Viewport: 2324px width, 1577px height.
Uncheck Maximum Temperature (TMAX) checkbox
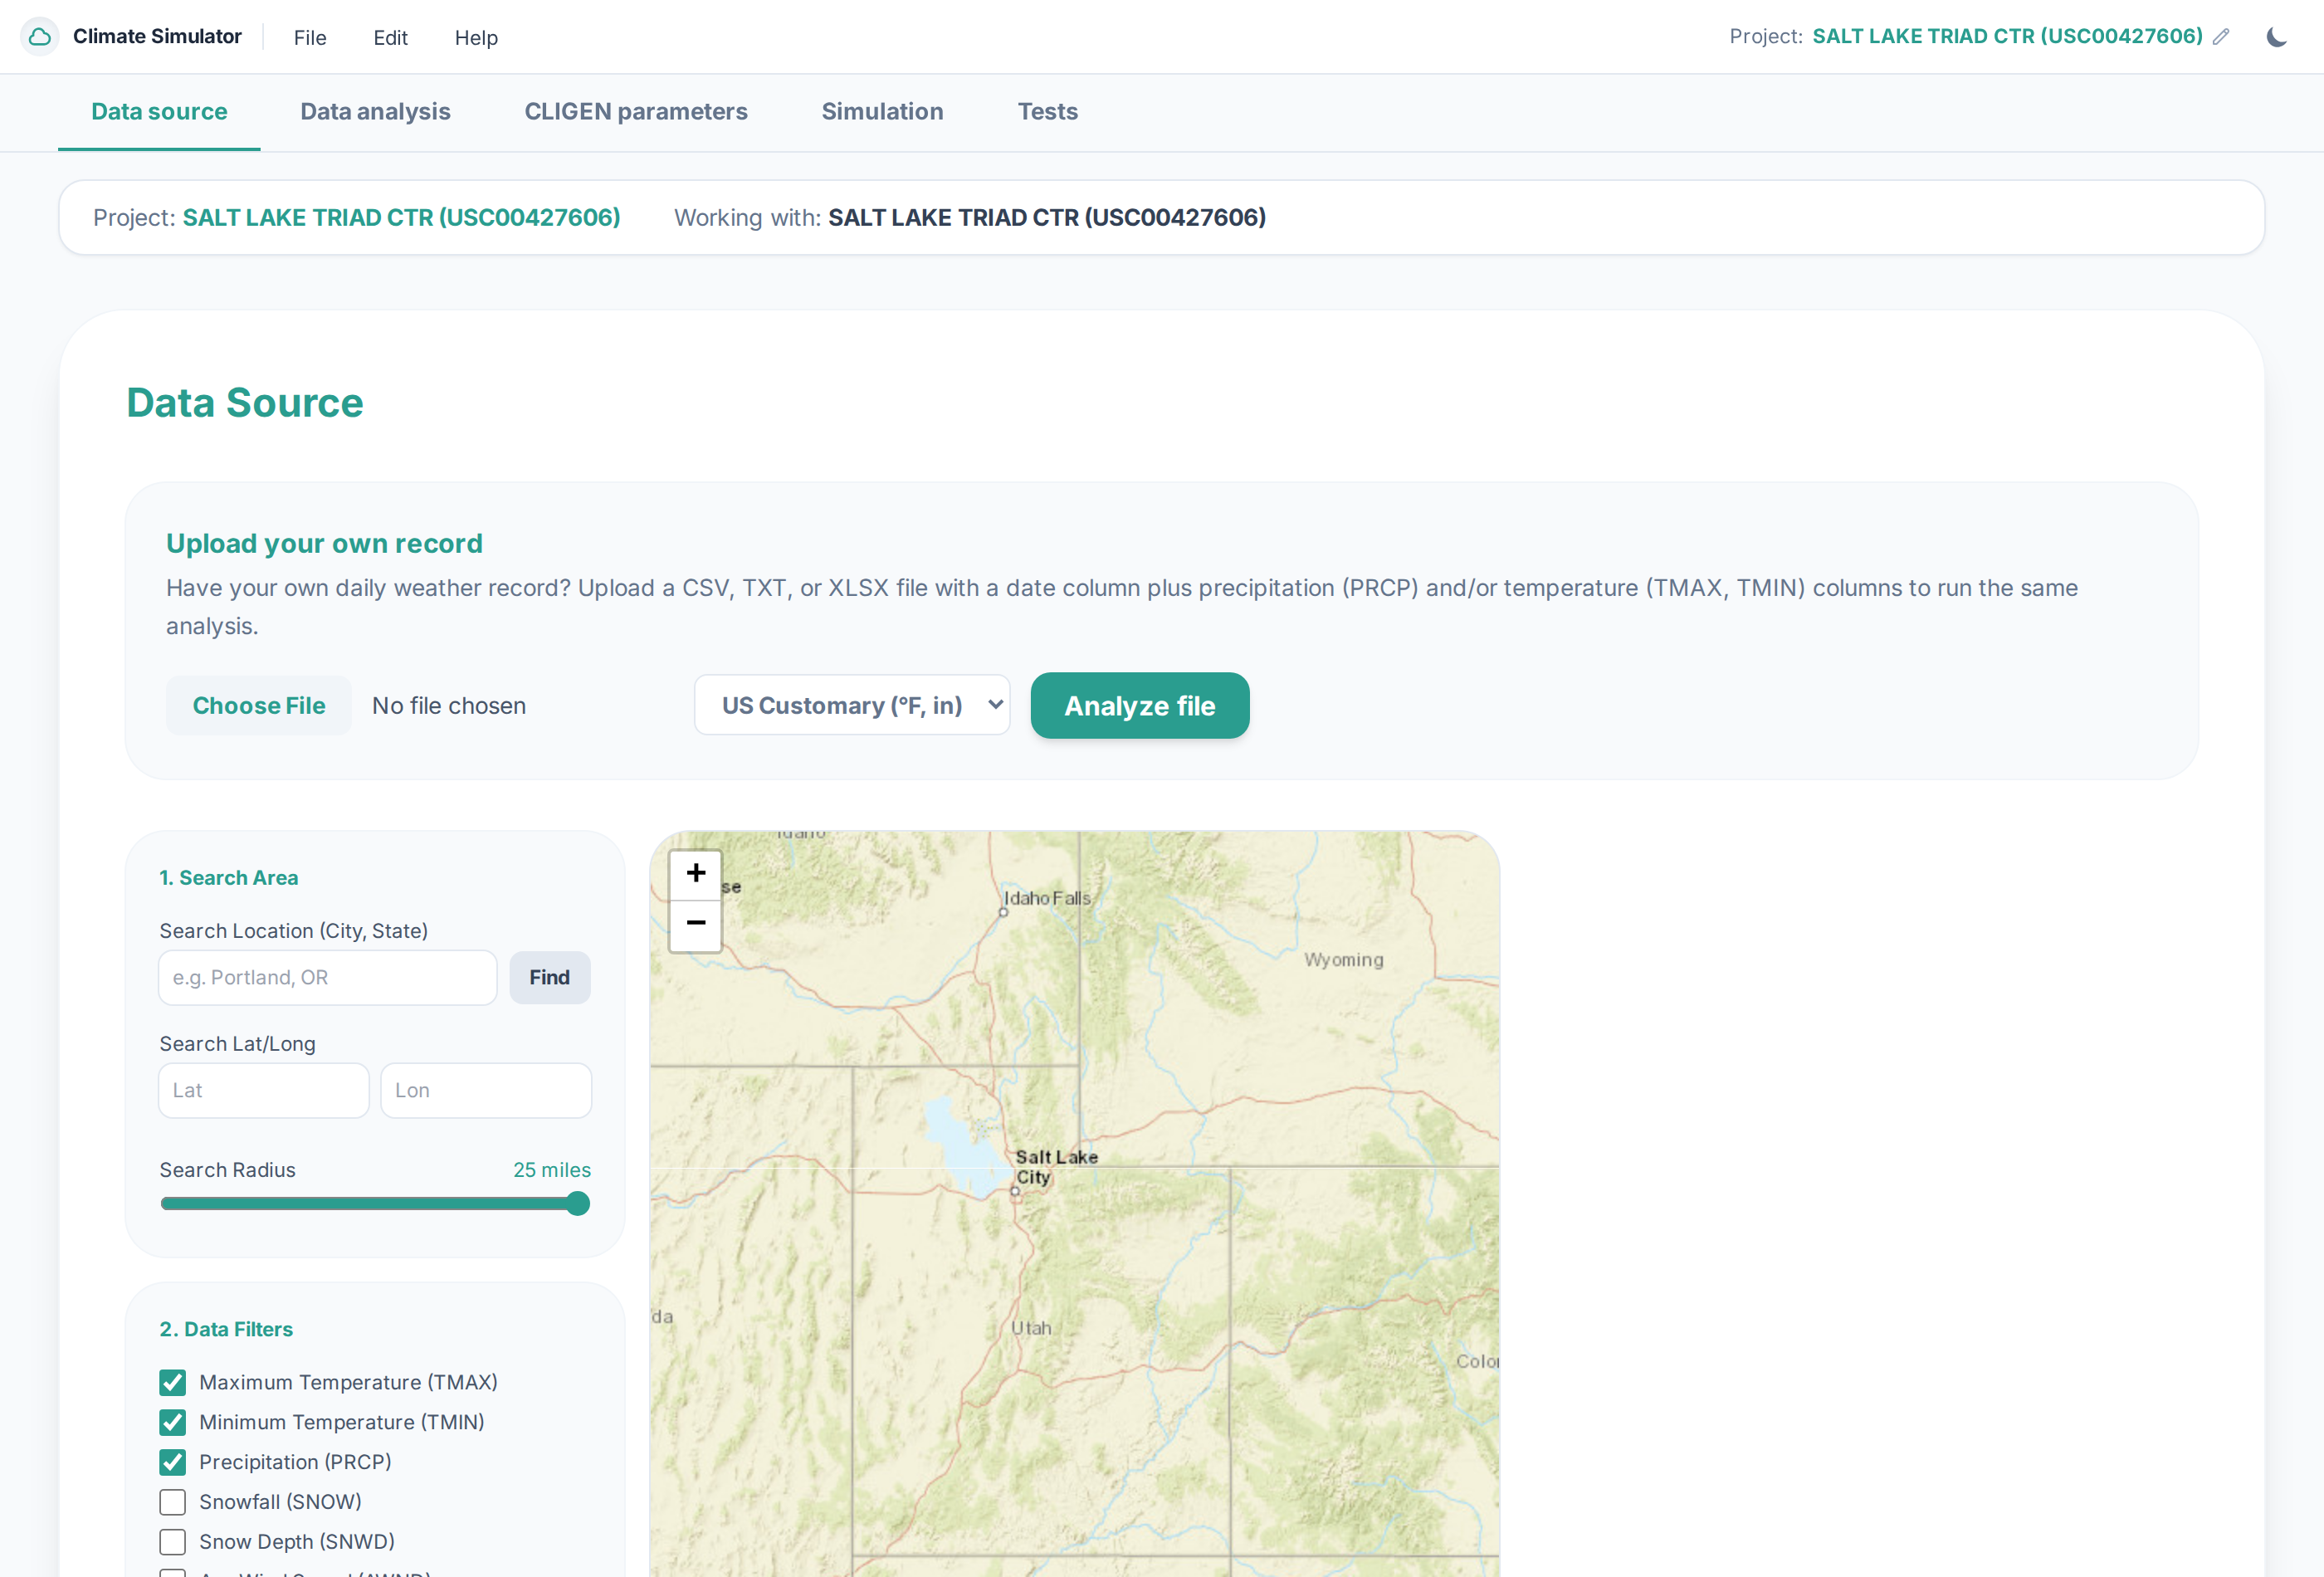click(x=173, y=1383)
